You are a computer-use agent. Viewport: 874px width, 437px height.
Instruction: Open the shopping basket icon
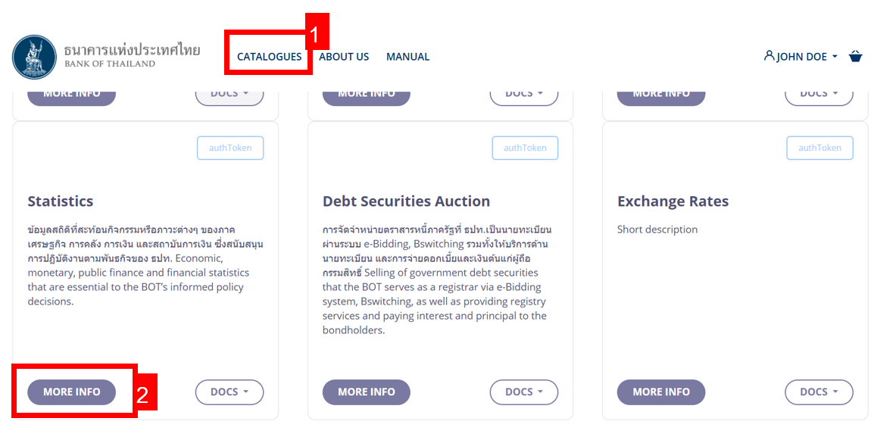[856, 56]
